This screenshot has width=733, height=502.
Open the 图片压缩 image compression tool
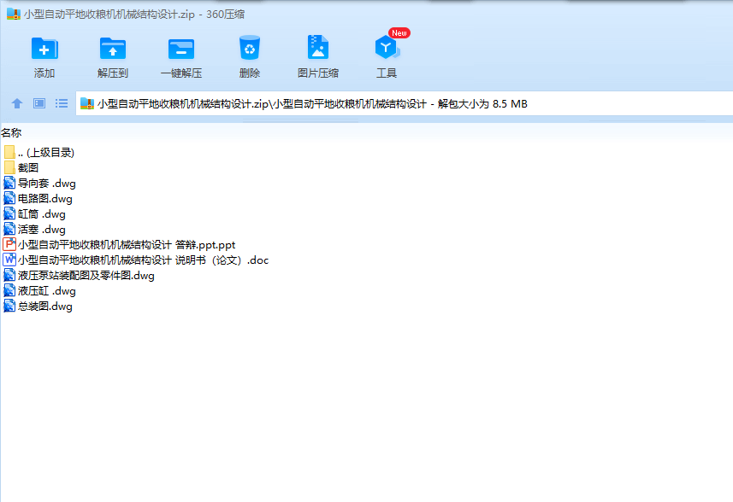(318, 48)
